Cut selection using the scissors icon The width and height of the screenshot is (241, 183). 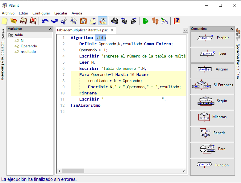[64, 21]
